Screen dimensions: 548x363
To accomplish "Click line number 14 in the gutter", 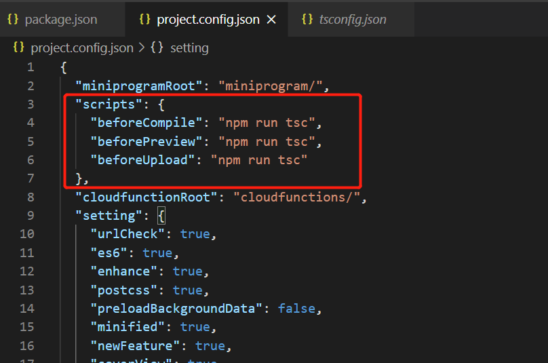I will click(x=27, y=309).
